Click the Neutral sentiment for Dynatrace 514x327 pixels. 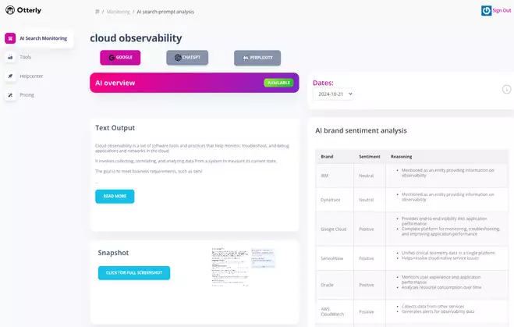366,200
